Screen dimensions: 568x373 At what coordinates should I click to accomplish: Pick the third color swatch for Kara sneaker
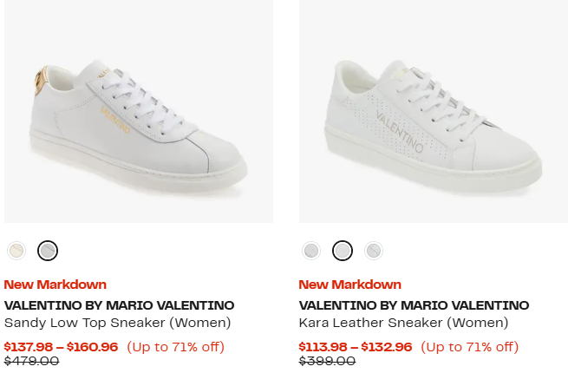coord(373,251)
